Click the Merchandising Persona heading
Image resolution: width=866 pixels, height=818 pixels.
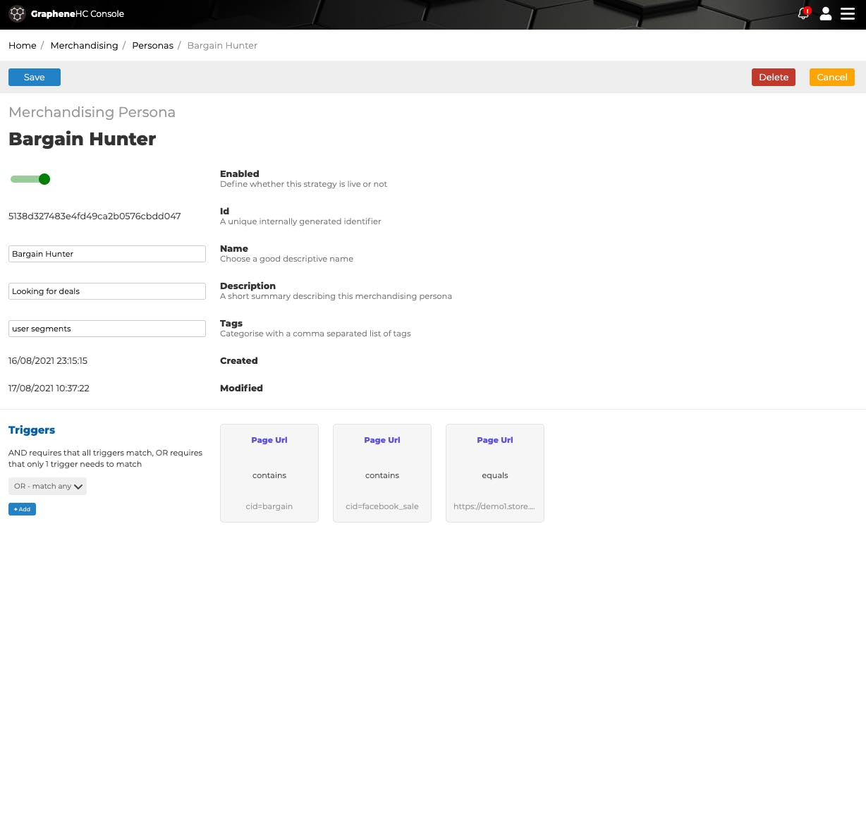(92, 112)
